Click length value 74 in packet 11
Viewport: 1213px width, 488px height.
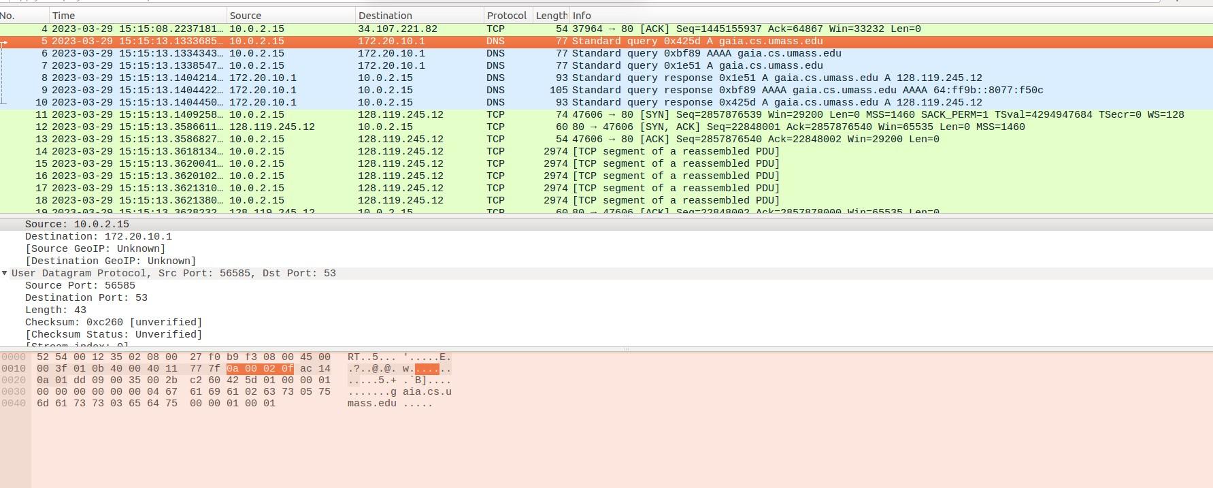point(562,114)
